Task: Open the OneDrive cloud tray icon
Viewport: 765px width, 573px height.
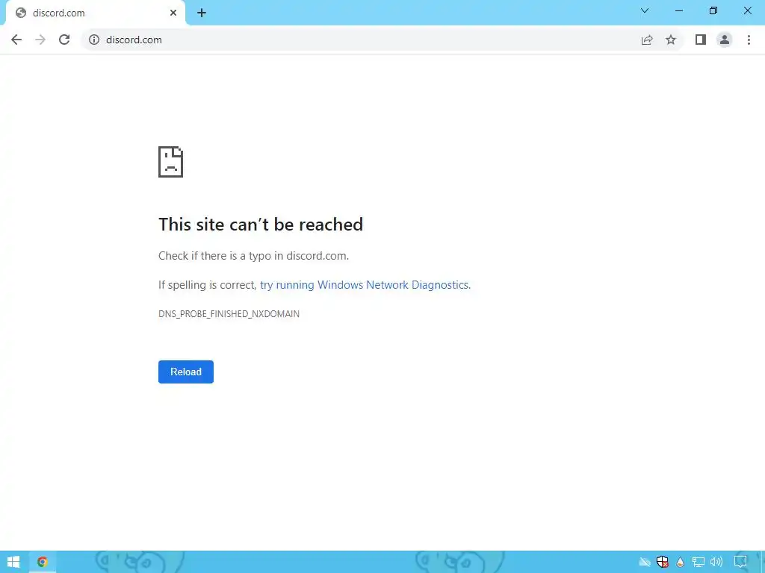Action: point(645,563)
